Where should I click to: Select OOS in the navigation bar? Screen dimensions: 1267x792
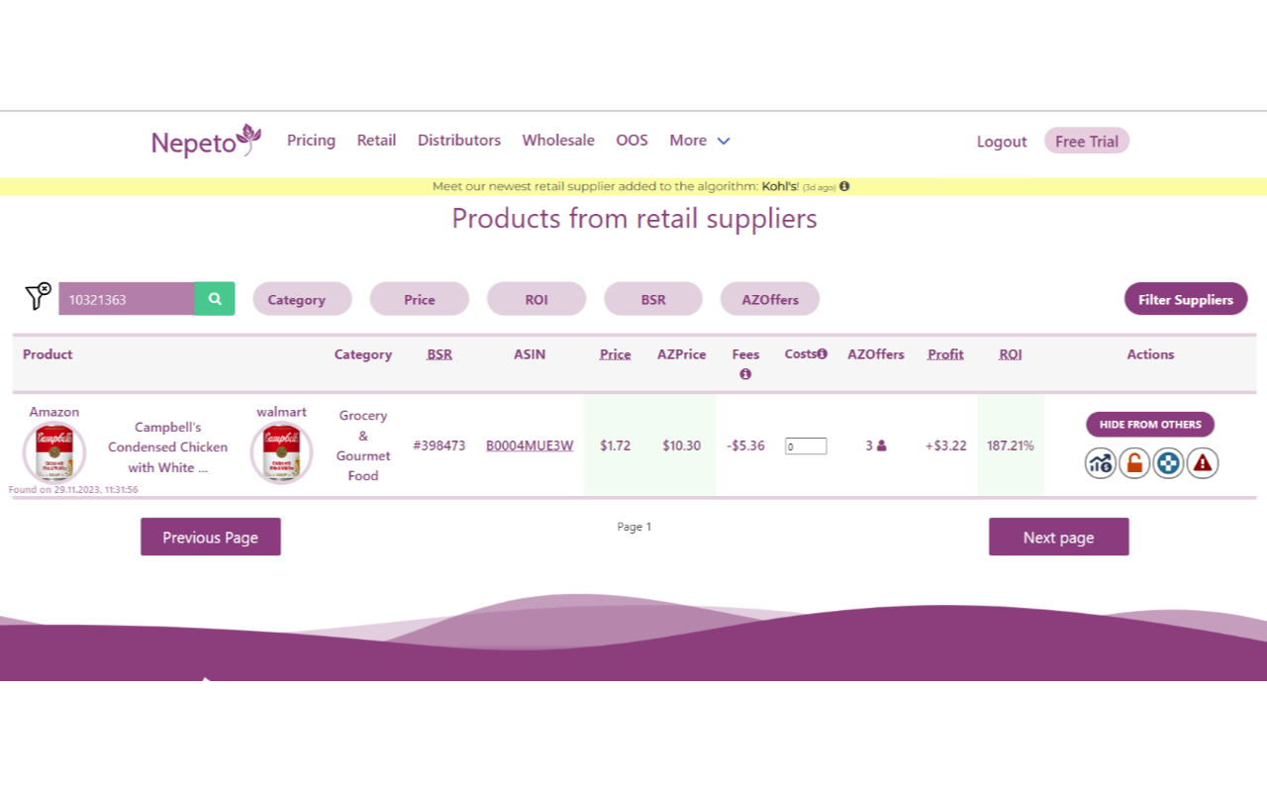(632, 141)
